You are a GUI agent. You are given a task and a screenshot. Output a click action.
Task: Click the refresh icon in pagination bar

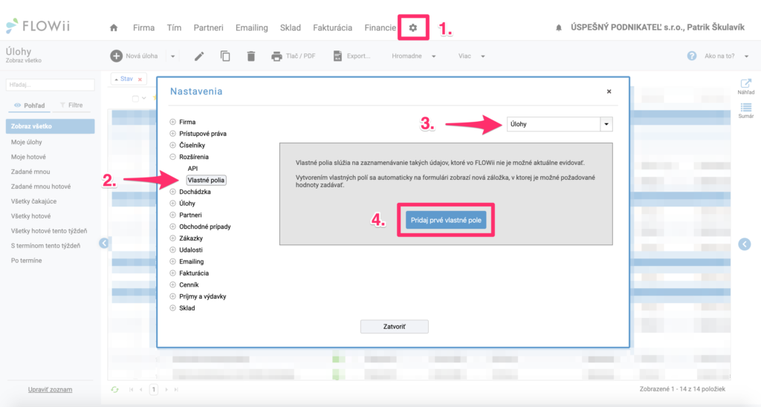(x=114, y=389)
